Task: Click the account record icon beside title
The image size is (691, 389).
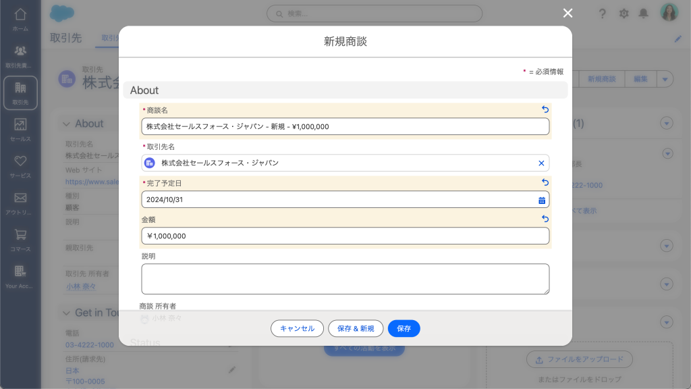Action: (x=67, y=79)
